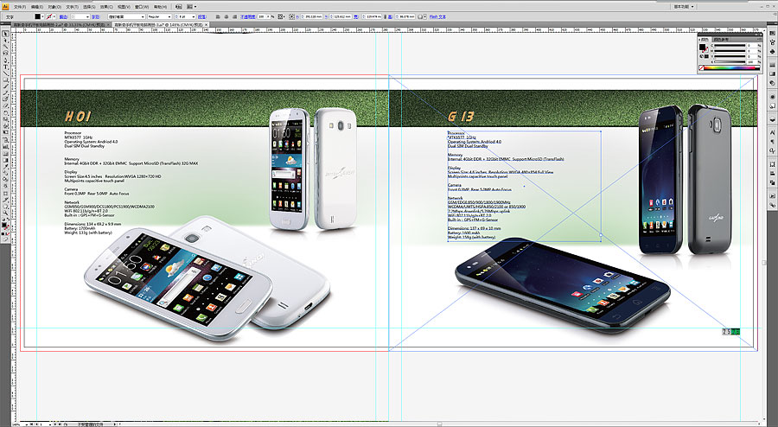This screenshot has height=427, width=778.
Task: Click the K value slider in Color panel
Action: pyautogui.click(x=728, y=62)
